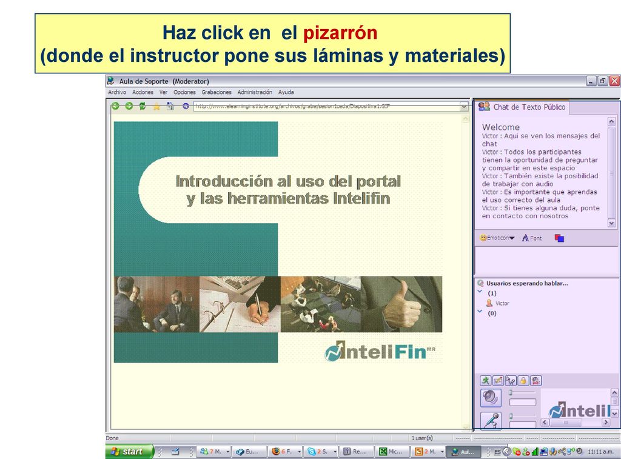This screenshot has width=621, height=459.
Task: Click the 'Aul...' taskbar button
Action: [464, 452]
